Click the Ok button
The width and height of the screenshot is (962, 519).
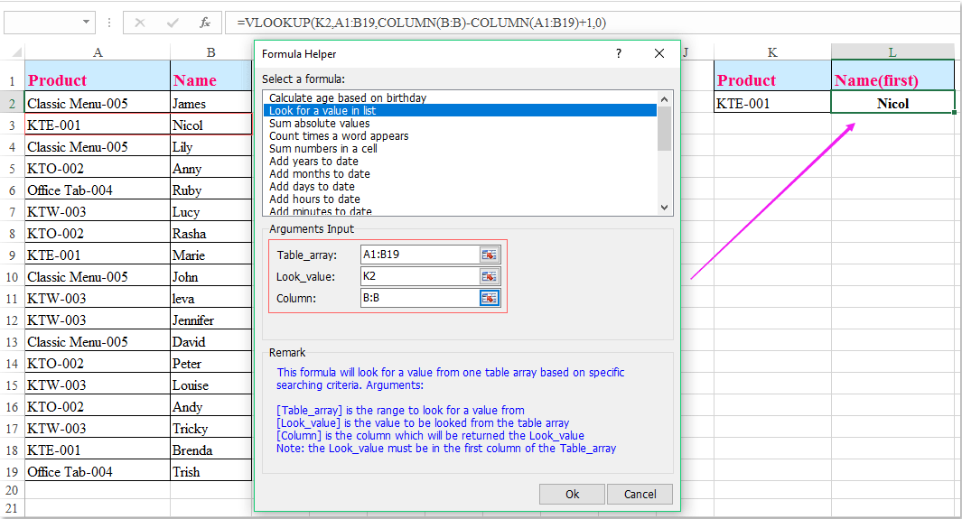(x=572, y=494)
